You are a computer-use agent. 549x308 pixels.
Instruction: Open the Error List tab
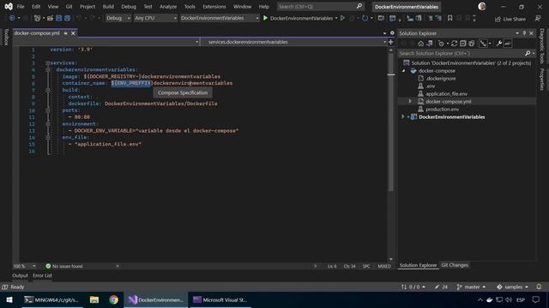pyautogui.click(x=42, y=275)
